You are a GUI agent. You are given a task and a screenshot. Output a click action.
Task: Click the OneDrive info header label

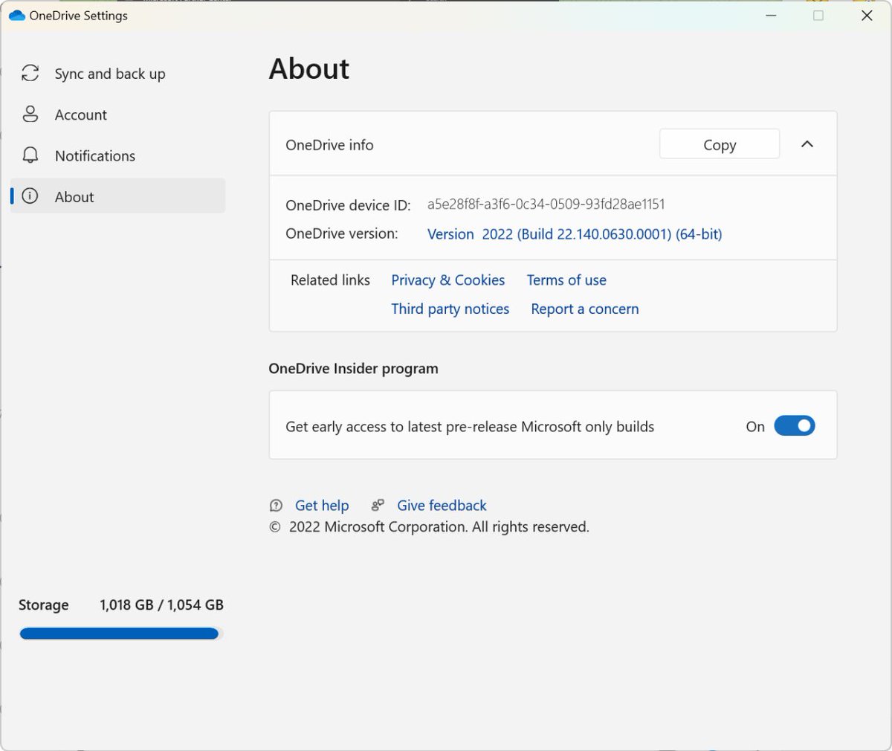tap(329, 145)
